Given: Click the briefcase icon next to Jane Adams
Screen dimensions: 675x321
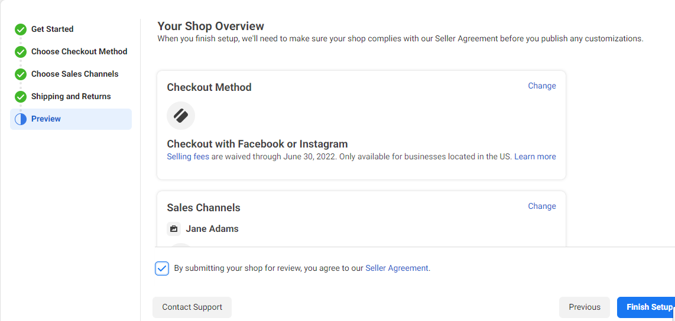Looking at the screenshot, I should click(x=174, y=229).
